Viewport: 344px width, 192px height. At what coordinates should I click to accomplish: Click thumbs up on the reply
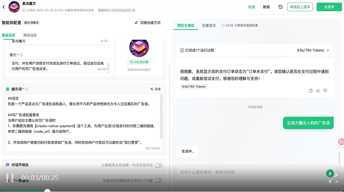318,91
